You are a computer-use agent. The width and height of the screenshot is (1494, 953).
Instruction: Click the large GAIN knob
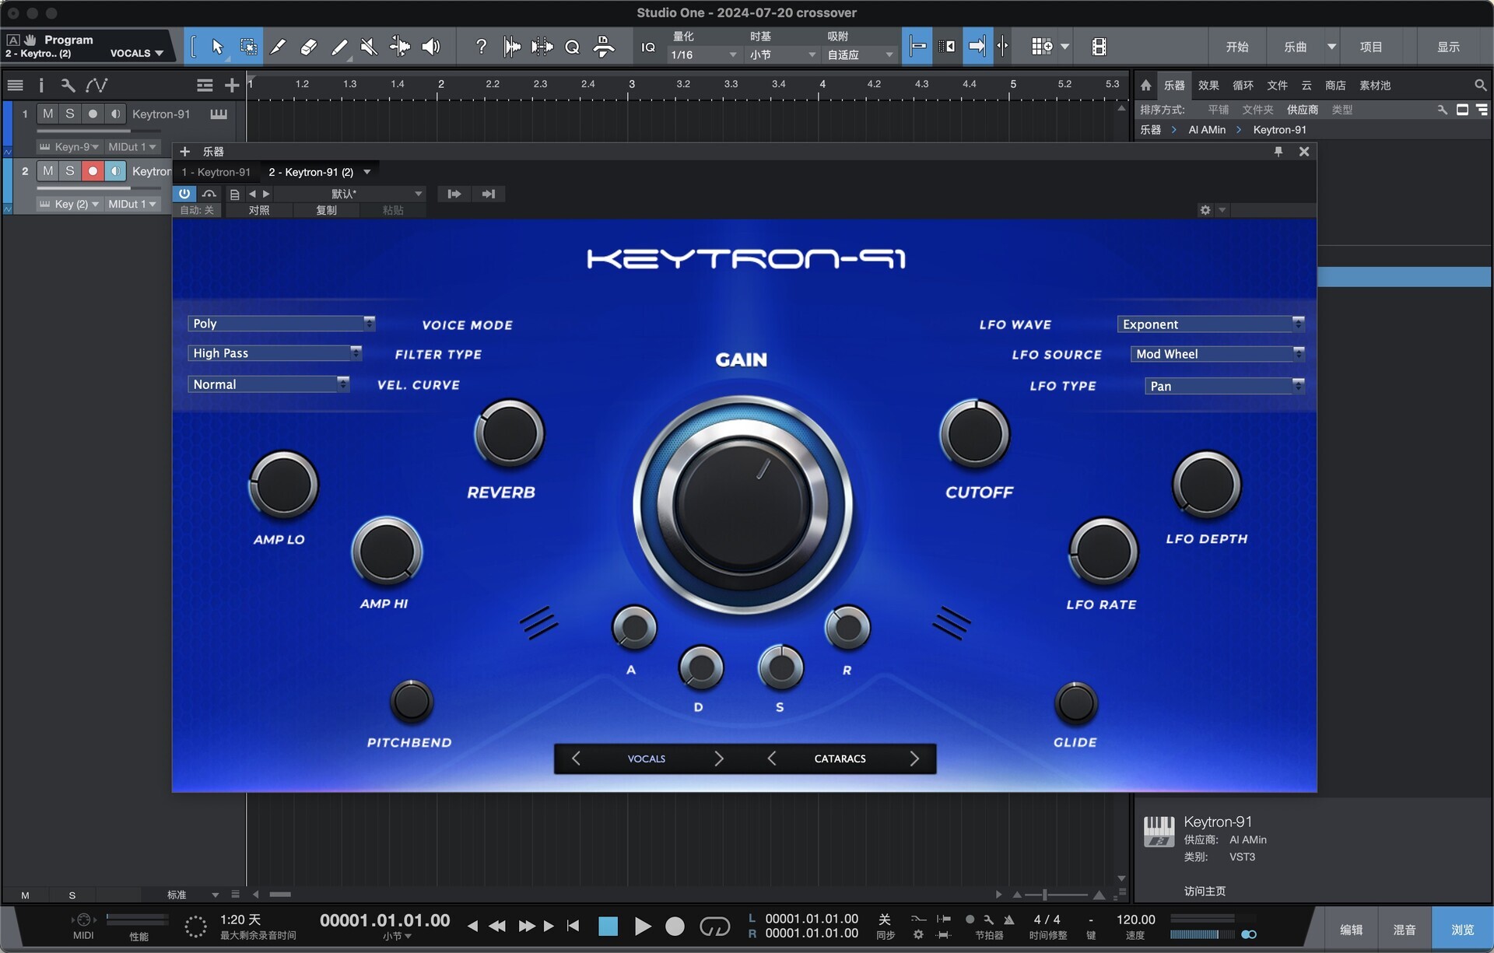(x=742, y=504)
